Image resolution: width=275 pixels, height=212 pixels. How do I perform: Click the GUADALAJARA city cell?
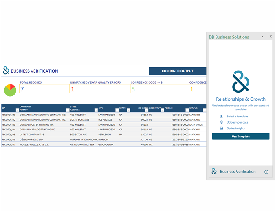click(x=106, y=144)
